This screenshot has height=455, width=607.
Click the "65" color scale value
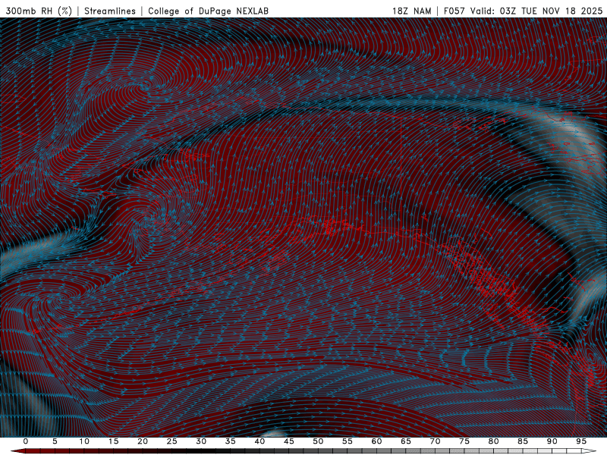(406, 441)
